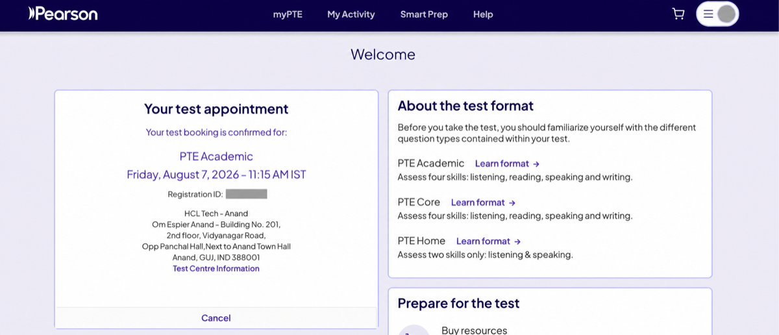Click Learn format for PTE Core
Image resolution: width=779 pixels, height=335 pixels.
coord(483,203)
